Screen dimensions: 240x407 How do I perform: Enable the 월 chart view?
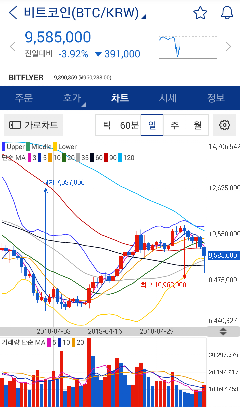click(197, 125)
